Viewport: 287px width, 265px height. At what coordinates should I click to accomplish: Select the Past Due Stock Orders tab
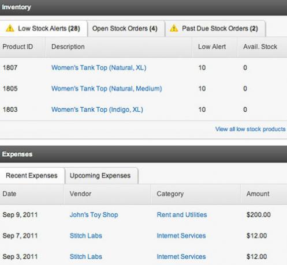pos(215,28)
